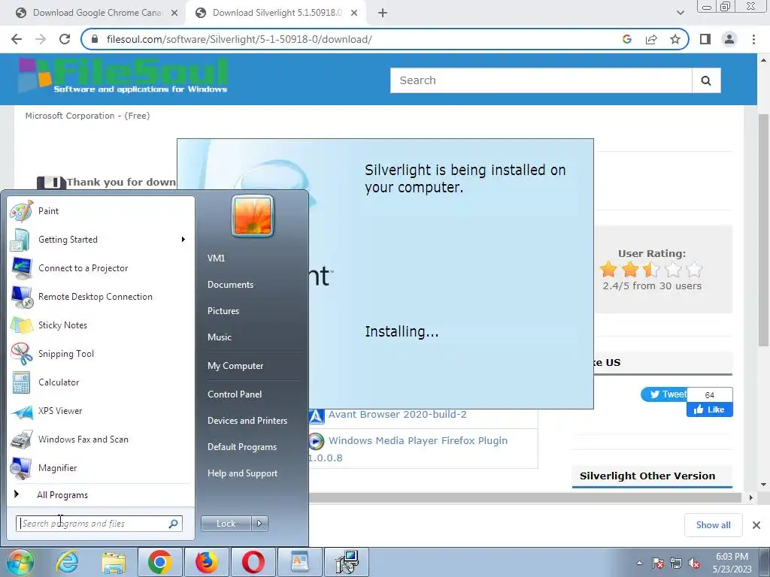
Task: Launch Opera from the taskbar
Action: [x=253, y=562]
